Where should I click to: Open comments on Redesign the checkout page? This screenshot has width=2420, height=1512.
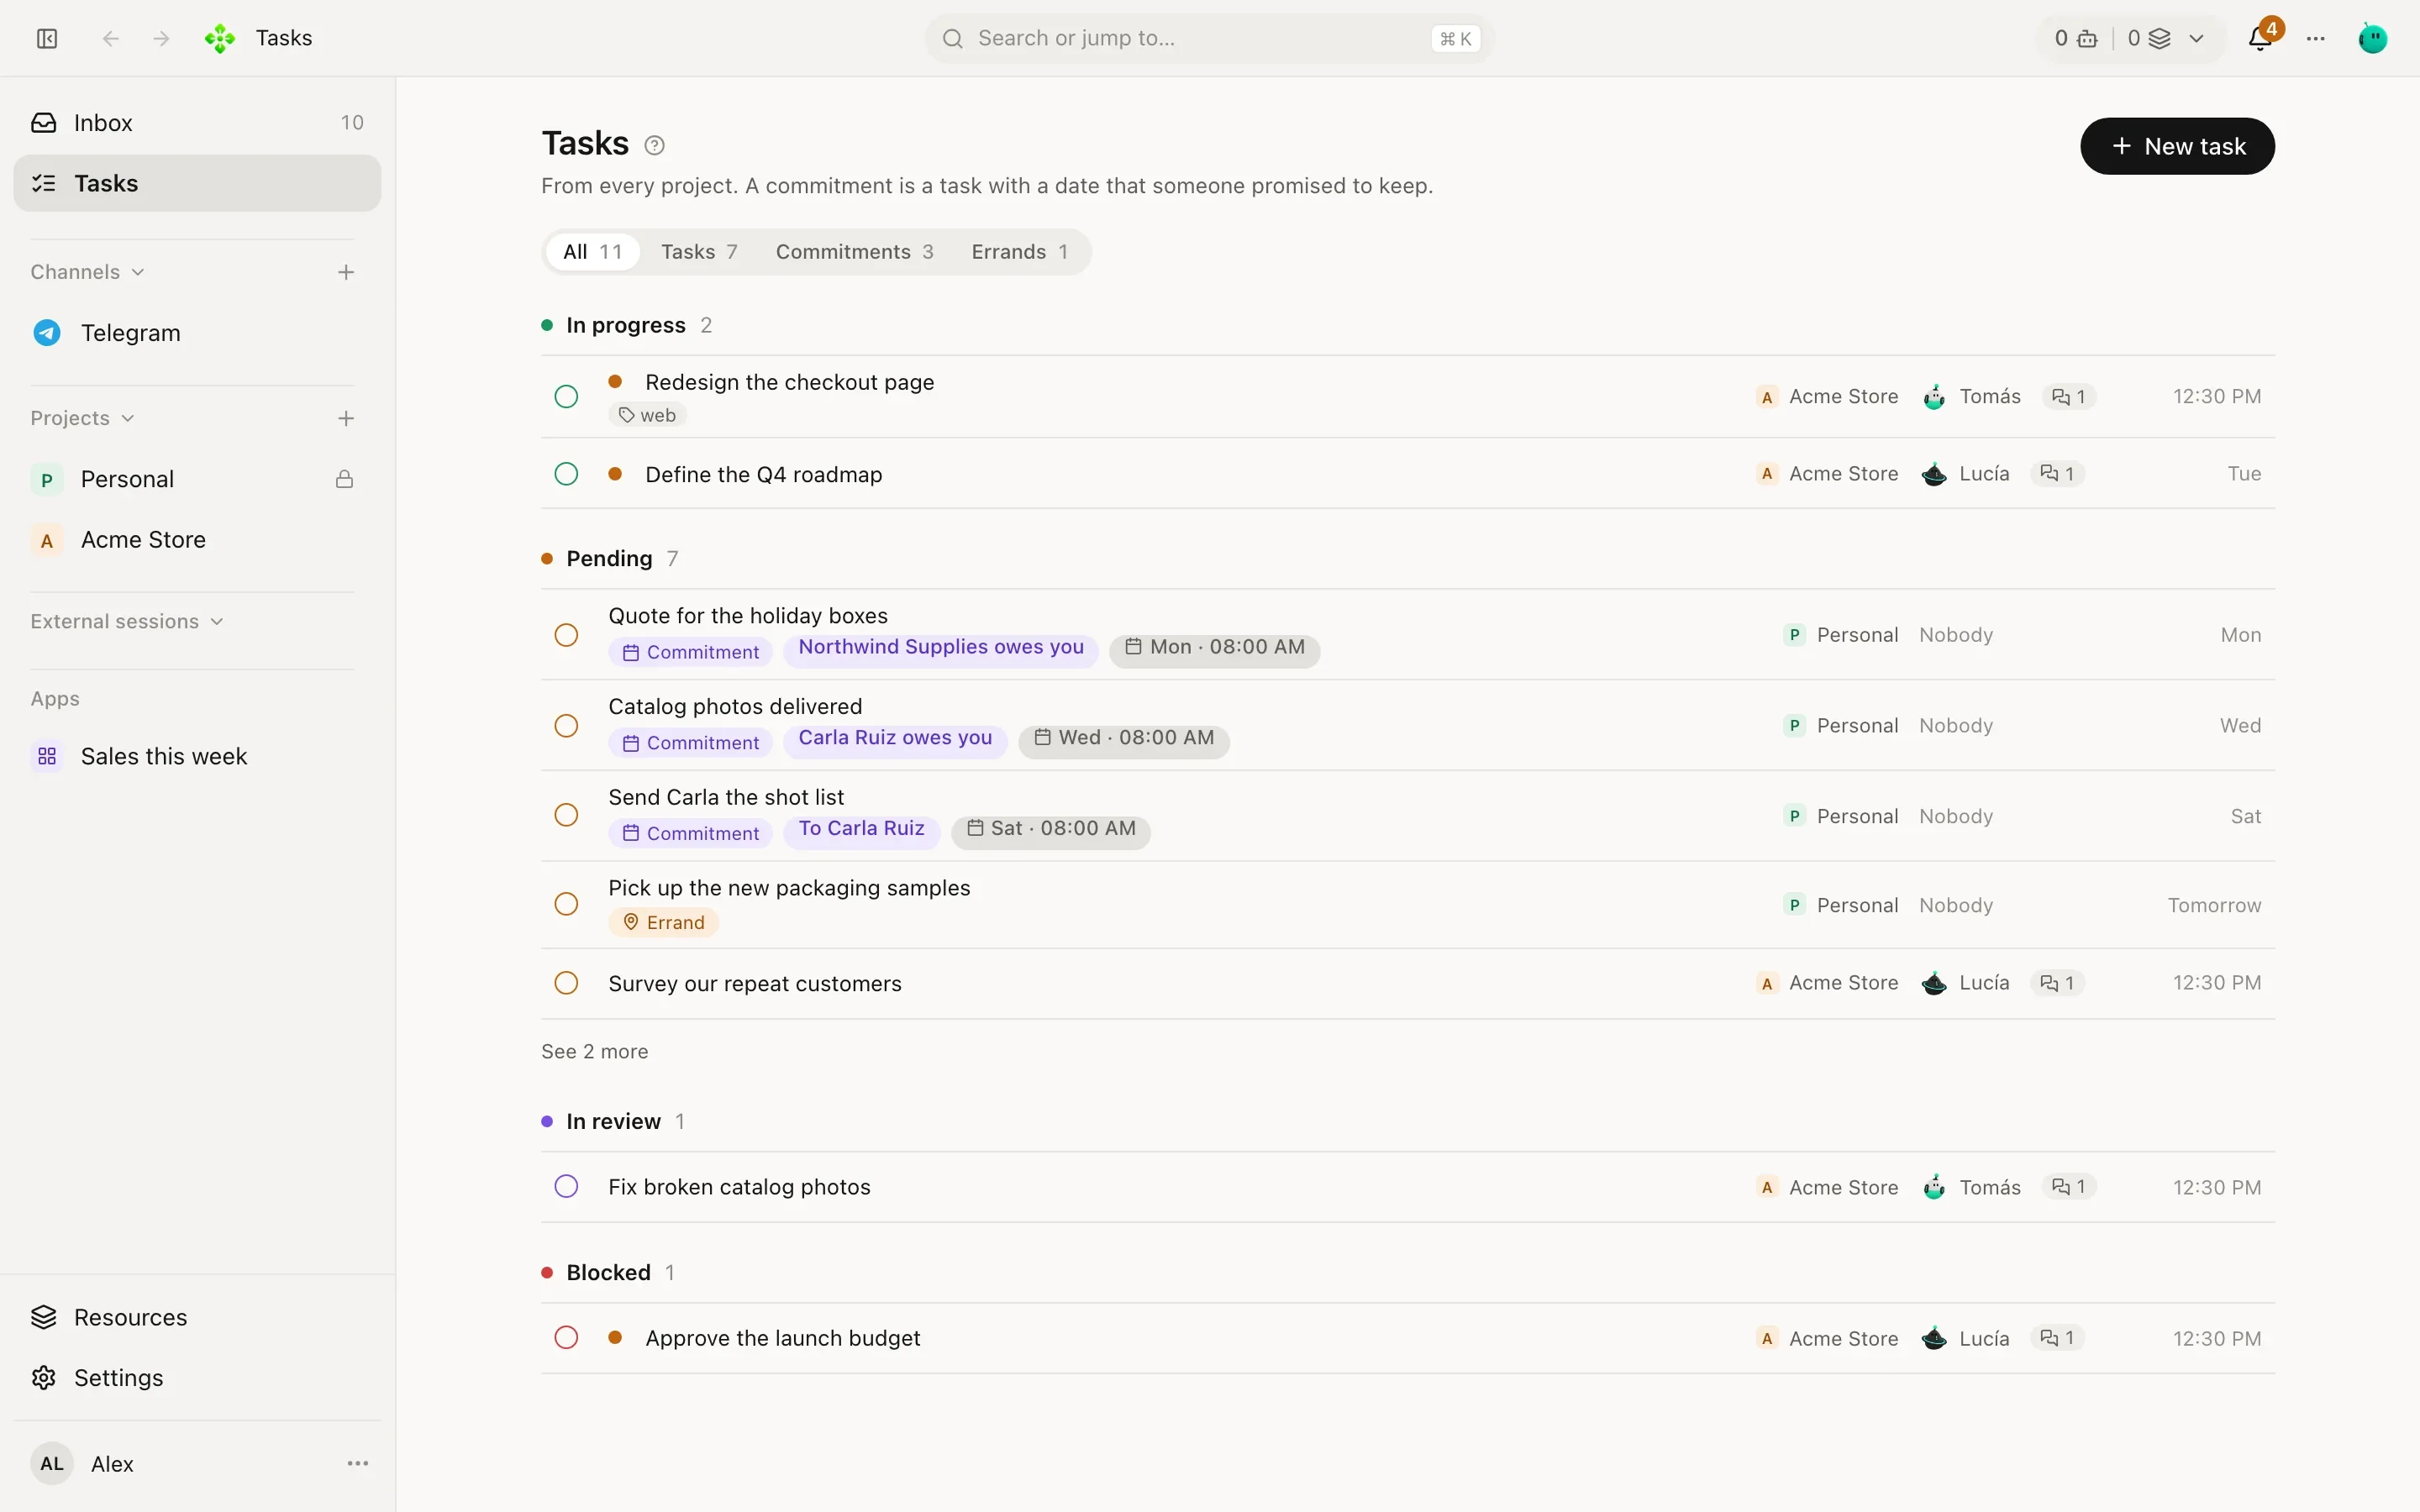click(2068, 397)
